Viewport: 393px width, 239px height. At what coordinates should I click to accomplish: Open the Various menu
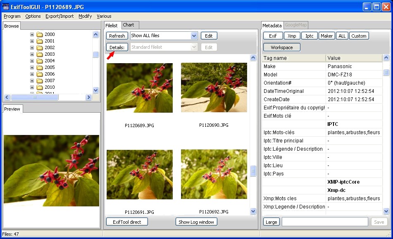coord(104,16)
